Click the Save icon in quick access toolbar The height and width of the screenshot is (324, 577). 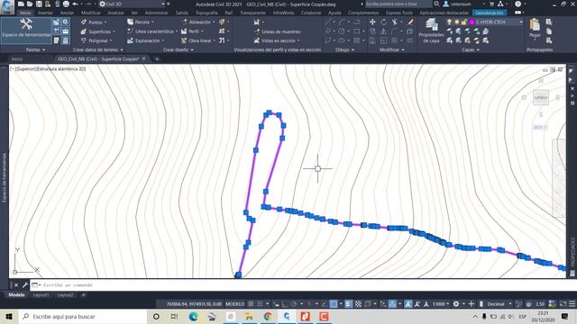[39, 4]
